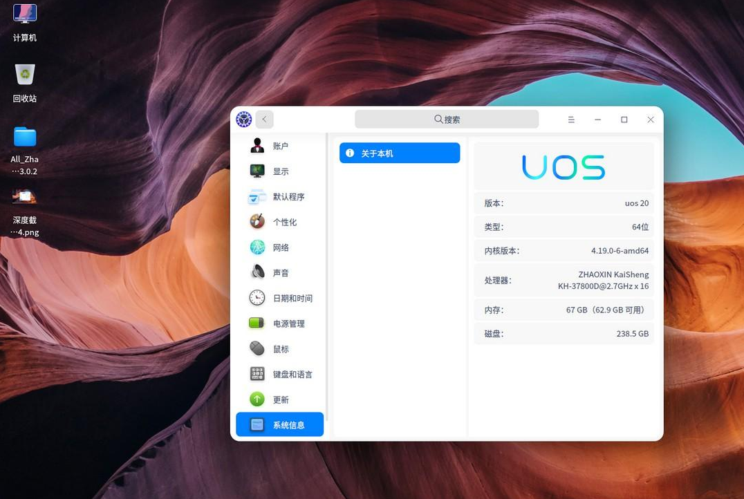Click the 处理器 label
Viewport: 744px width, 499px height.
[x=498, y=281]
